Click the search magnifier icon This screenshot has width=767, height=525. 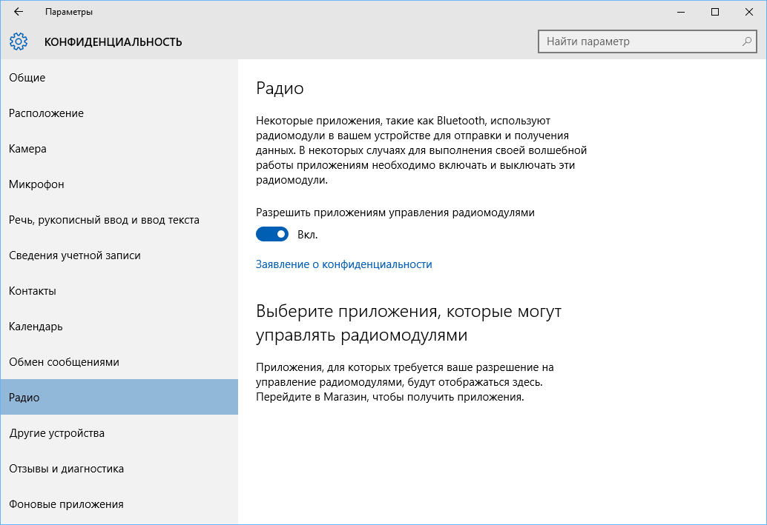click(745, 41)
